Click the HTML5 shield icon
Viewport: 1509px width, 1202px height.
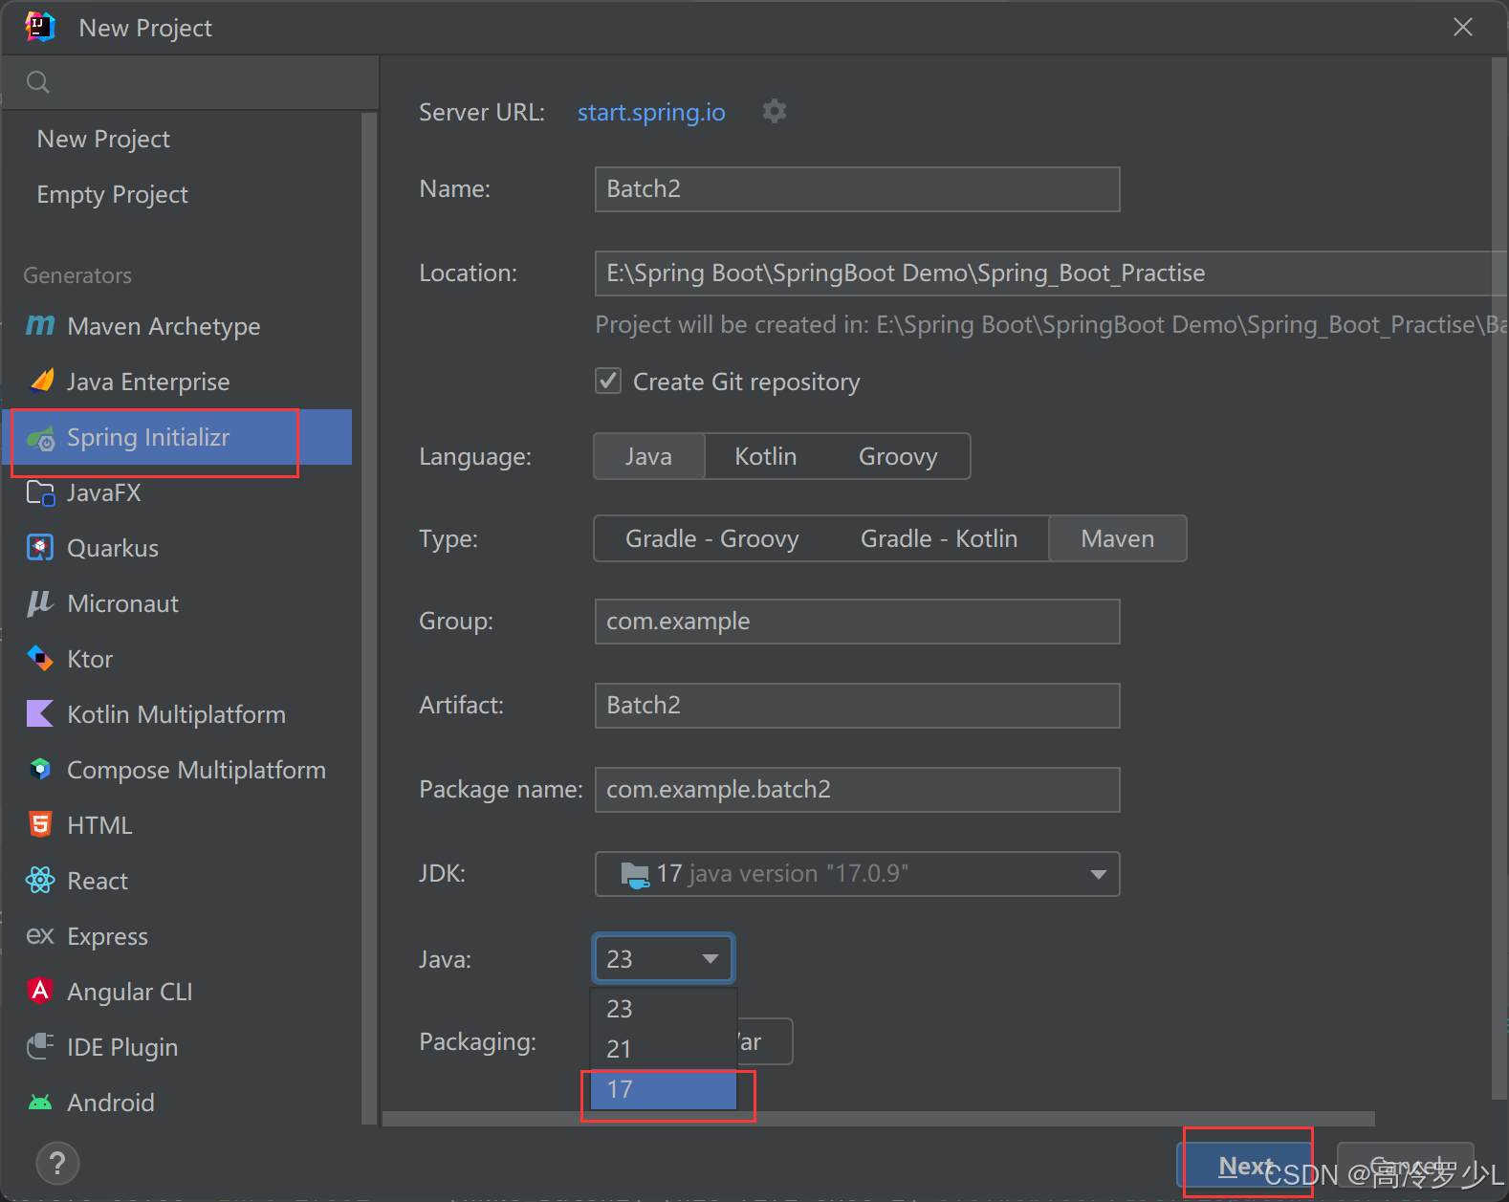coord(40,825)
